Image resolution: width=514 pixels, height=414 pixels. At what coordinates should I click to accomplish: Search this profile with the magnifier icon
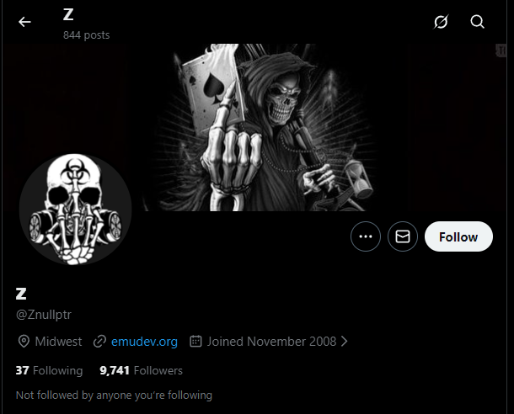click(x=477, y=22)
